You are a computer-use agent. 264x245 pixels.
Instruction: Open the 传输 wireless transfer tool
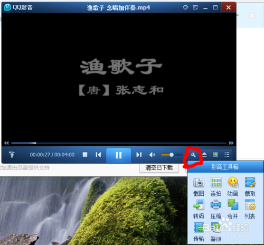click(199, 232)
